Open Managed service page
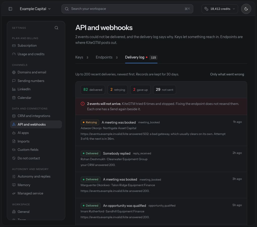Screen dimensions: 257x227 point(36,193)
